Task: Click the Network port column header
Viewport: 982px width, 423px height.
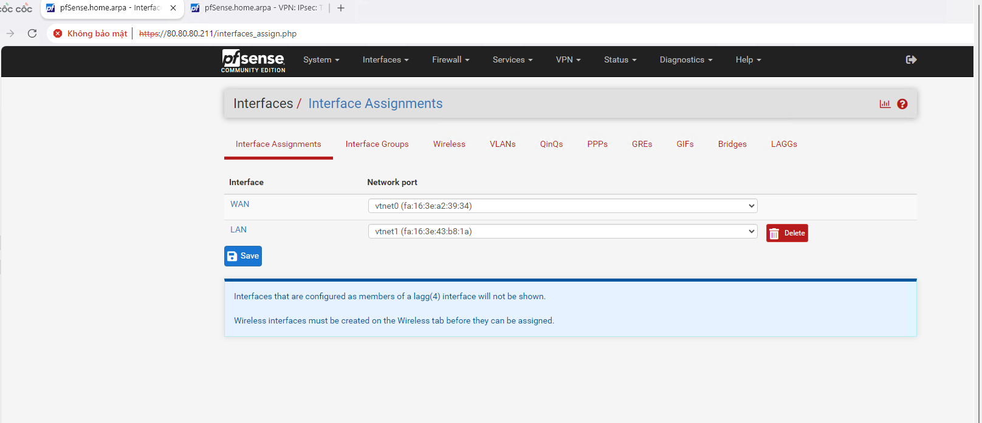Action: [x=392, y=182]
